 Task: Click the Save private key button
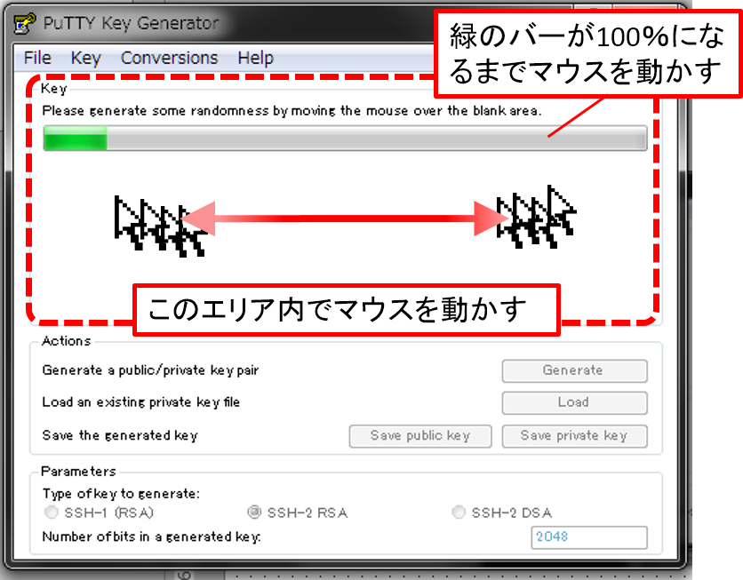[574, 436]
